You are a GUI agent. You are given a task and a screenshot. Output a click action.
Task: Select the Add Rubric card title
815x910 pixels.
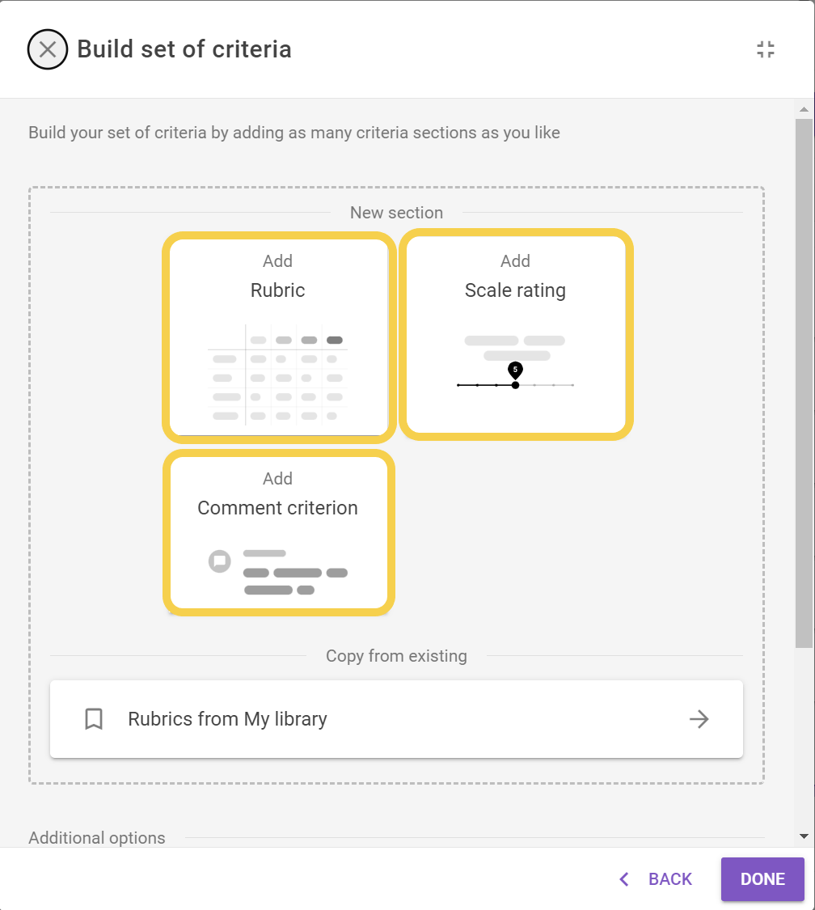[x=277, y=290]
